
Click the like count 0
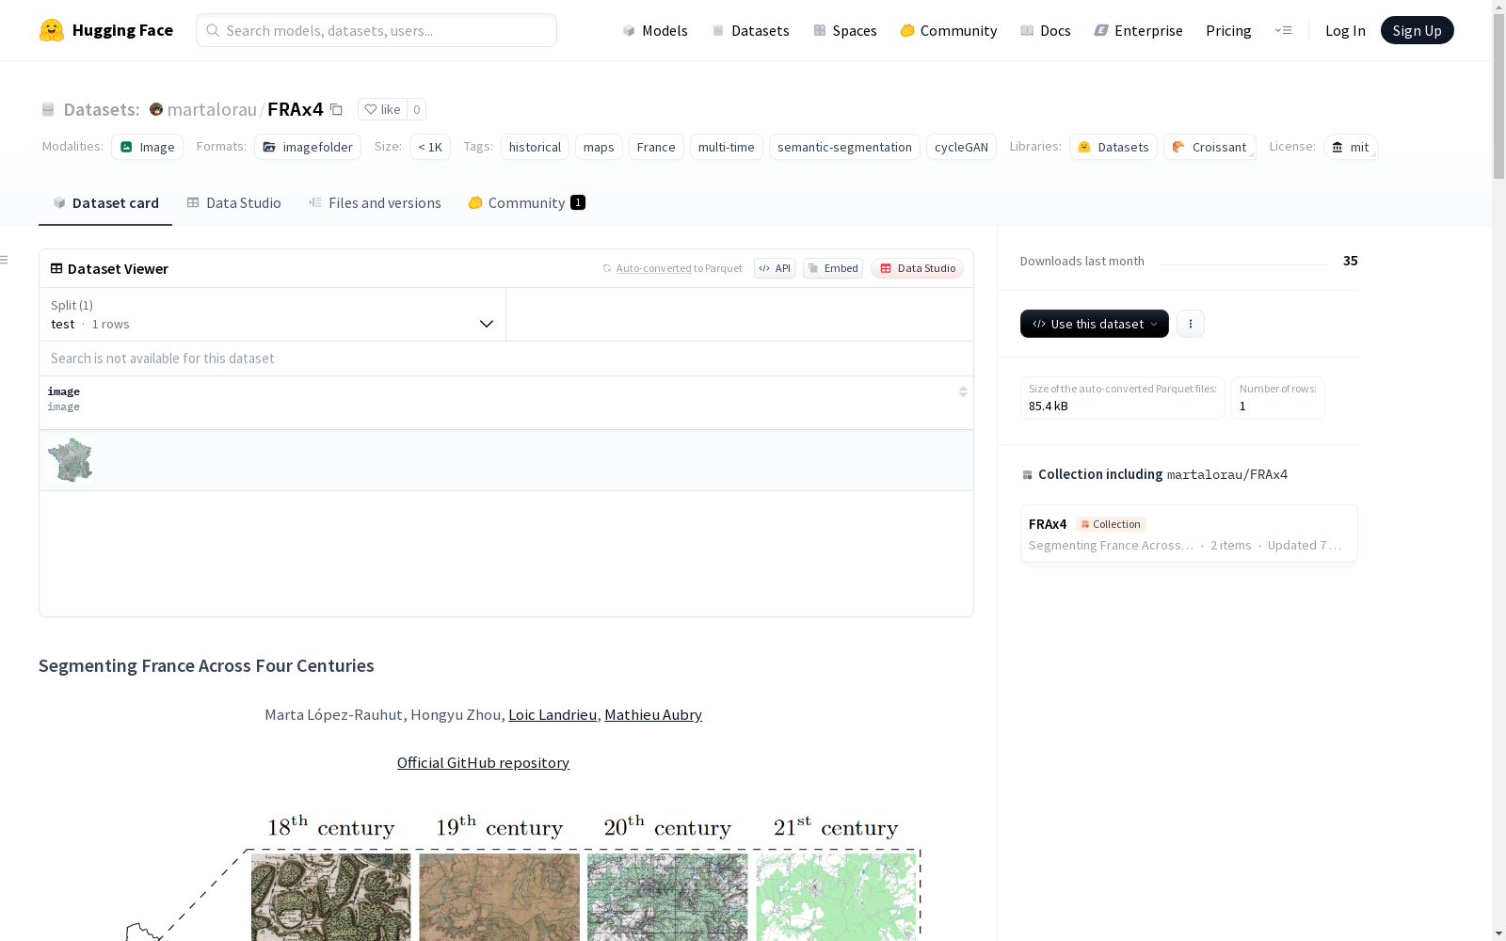click(x=417, y=109)
